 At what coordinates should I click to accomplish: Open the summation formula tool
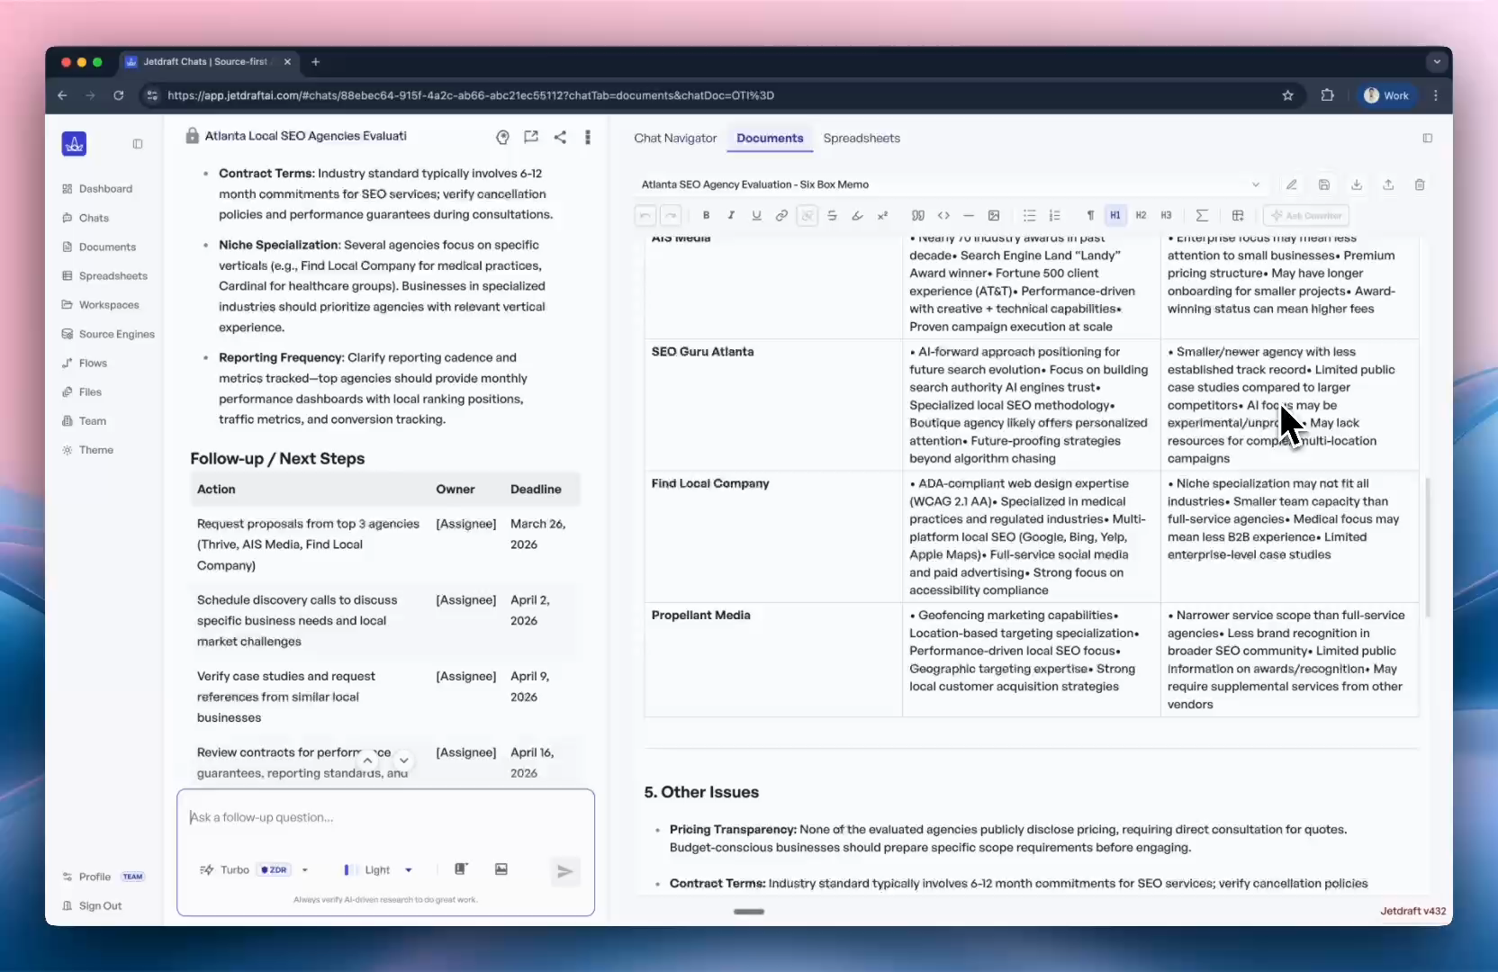click(x=1203, y=215)
